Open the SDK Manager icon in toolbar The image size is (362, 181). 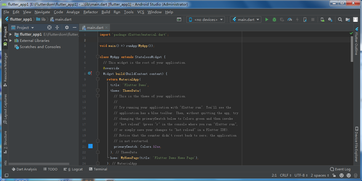(x=330, y=19)
